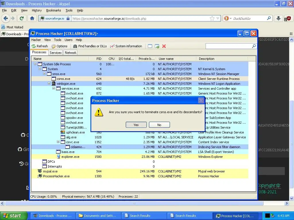Select the alg.exe process row
The height and width of the screenshot is (220, 294).
(140, 137)
